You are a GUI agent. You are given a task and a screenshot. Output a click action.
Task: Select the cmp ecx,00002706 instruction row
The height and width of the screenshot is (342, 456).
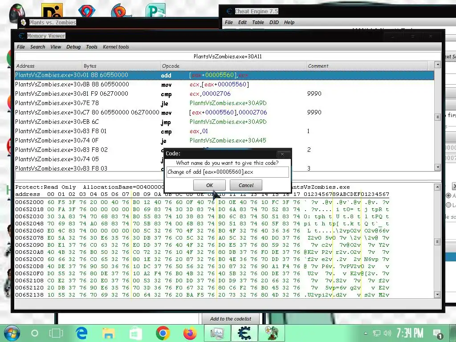224,94
